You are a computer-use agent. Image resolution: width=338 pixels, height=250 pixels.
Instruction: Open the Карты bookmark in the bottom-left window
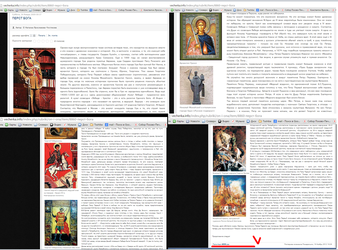click(x=11, y=125)
